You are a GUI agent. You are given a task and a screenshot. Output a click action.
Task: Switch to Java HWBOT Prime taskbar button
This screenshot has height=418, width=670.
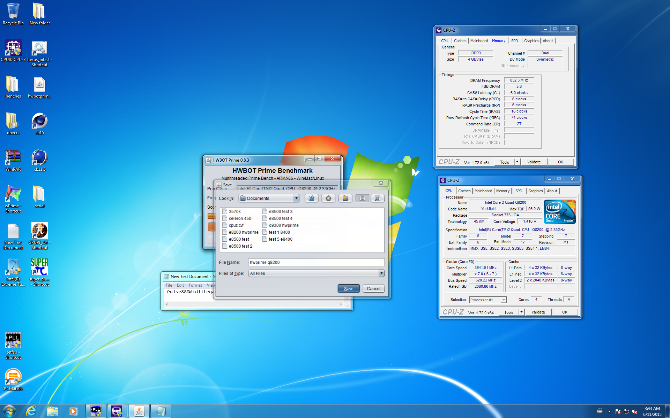139,411
